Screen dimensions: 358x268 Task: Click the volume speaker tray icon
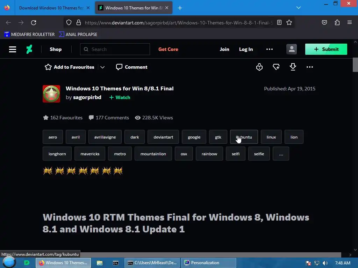click(x=325, y=263)
